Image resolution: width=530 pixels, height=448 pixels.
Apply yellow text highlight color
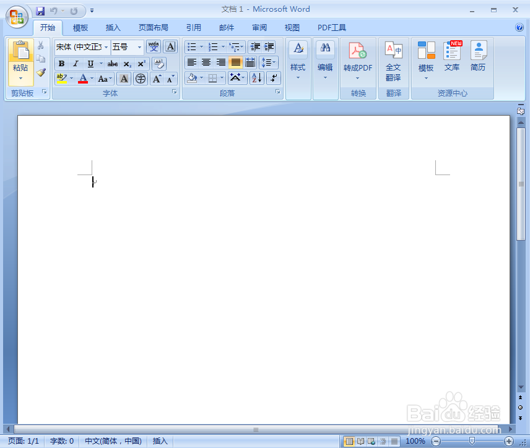coord(61,79)
